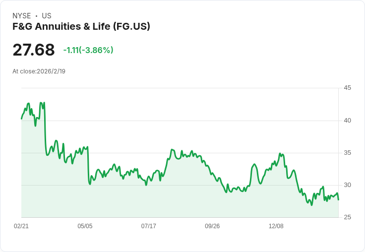Screen dimensions: 365x252
Task: Click the At close 2026/2/19 date text
Action: click(39, 71)
